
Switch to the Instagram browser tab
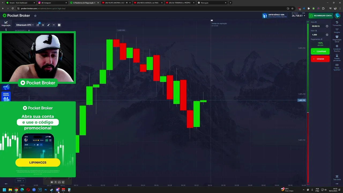pyautogui.click(x=52, y=3)
